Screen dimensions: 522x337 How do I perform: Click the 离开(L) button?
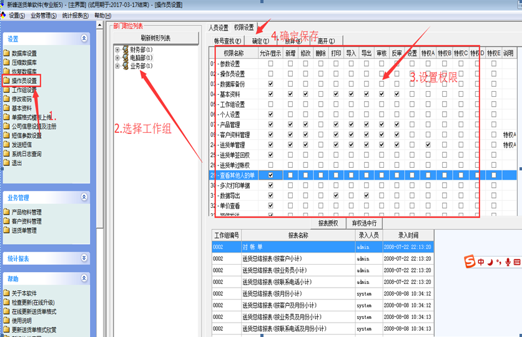pyautogui.click(x=326, y=41)
